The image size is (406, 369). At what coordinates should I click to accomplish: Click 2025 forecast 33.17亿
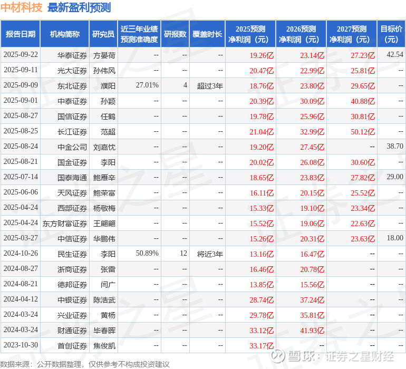(x=262, y=346)
